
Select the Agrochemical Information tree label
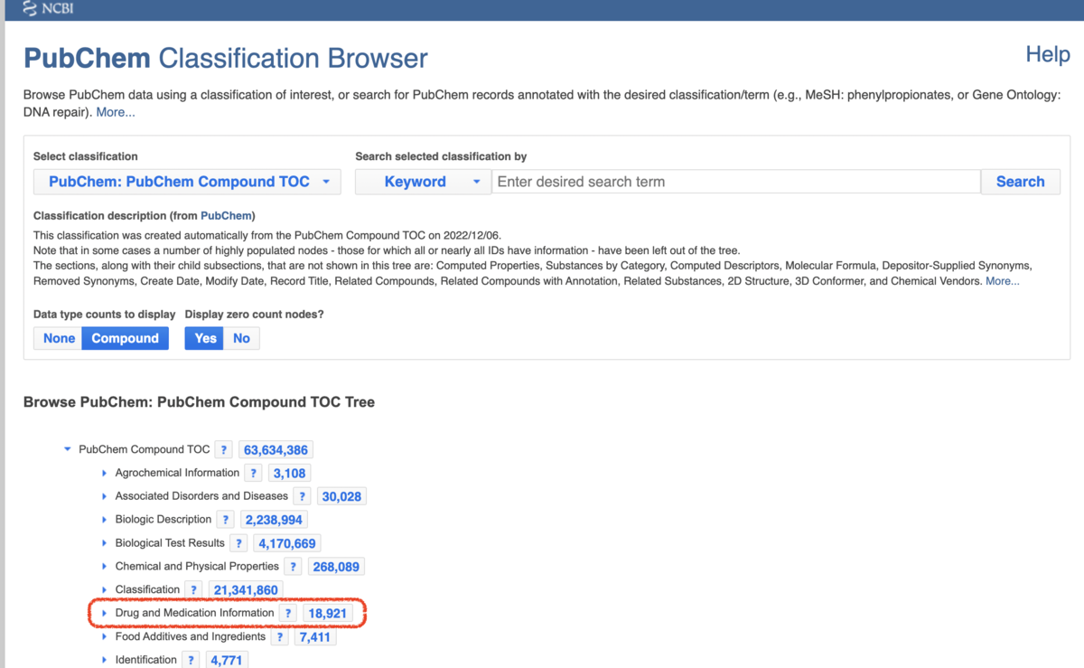coord(177,472)
